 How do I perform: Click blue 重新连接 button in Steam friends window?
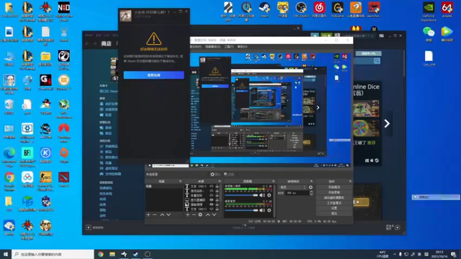[x=154, y=75]
